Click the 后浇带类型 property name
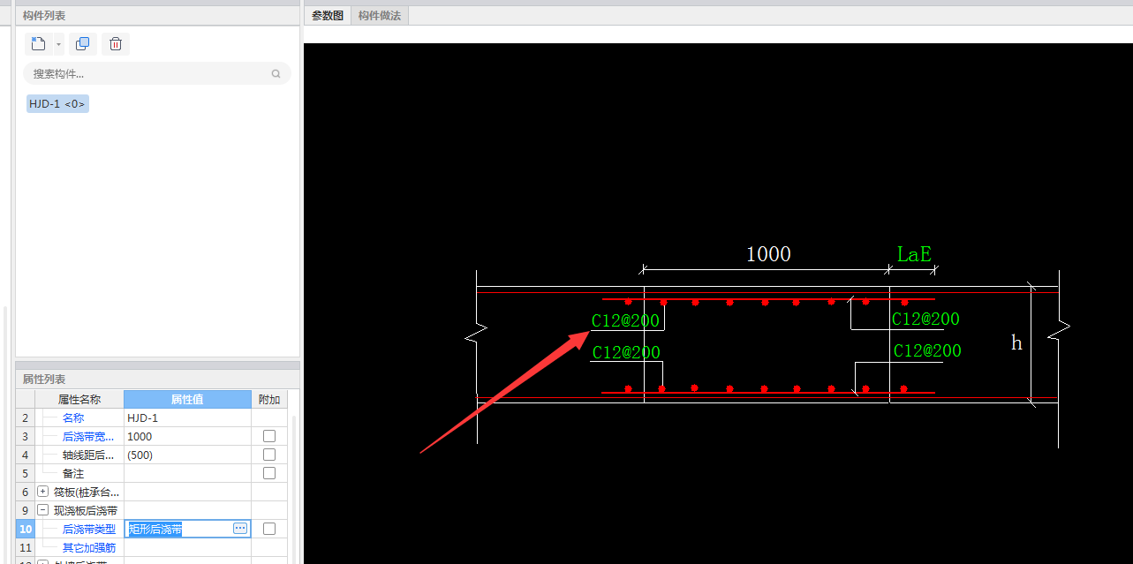 click(x=88, y=530)
